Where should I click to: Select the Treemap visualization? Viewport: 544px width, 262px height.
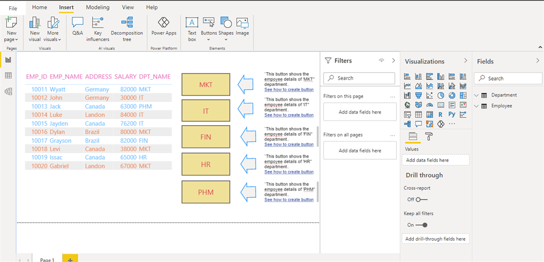pos(463,95)
